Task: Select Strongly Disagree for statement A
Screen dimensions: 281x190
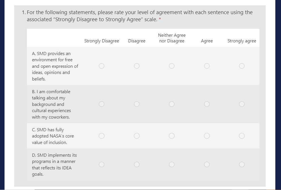Action: 102,66
